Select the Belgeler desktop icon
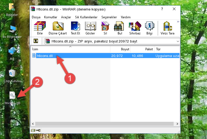The image size is (207, 139). 12,10
